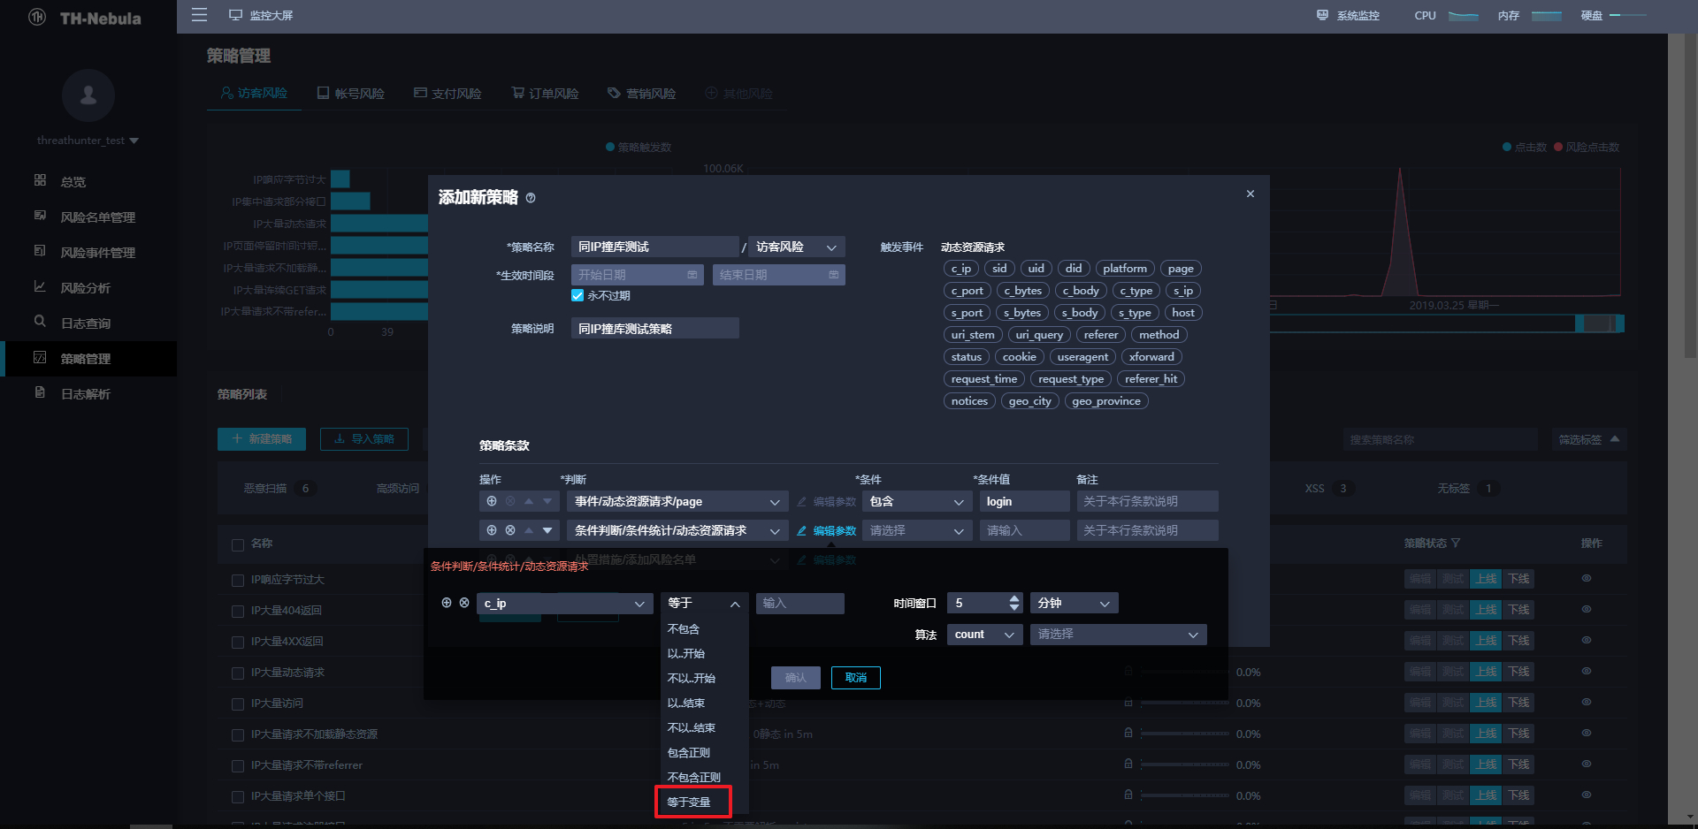Choose 不包含 from the operator list

click(684, 629)
